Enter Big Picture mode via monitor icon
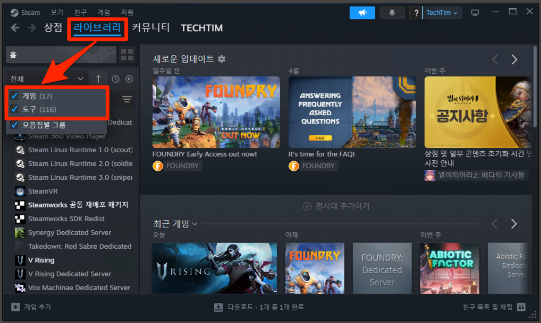541x323 pixels. tap(475, 13)
